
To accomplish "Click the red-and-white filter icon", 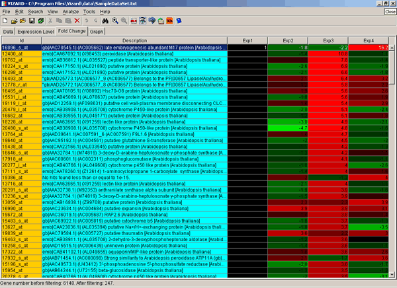I will point(134,20).
